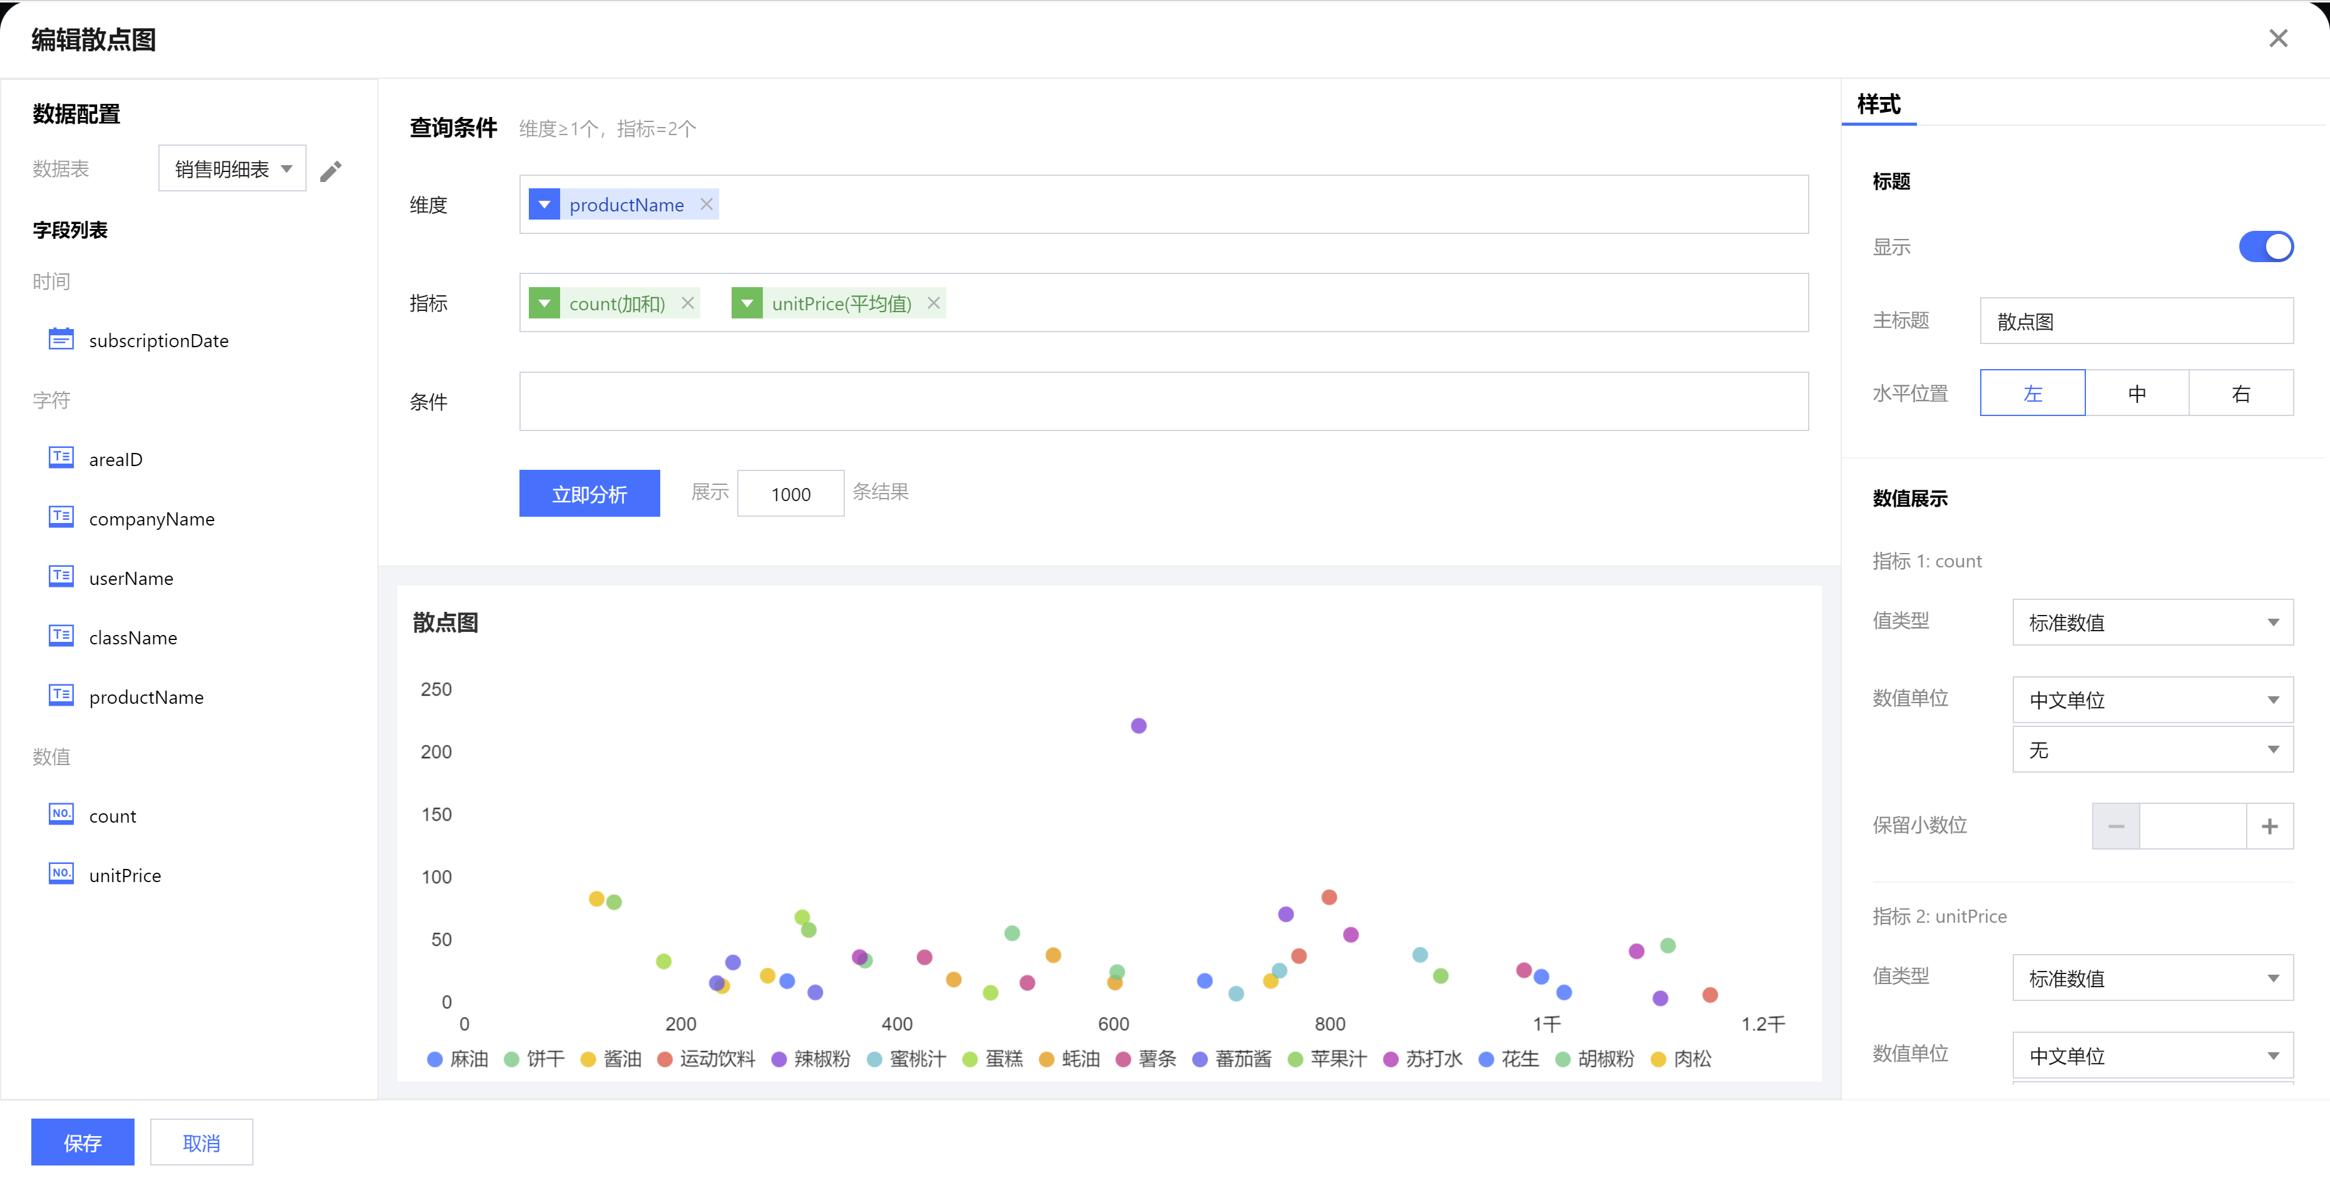Click the text icon beside companyName

coord(61,517)
